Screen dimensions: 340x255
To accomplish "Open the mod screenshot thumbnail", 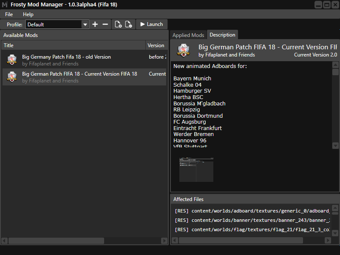I will click(x=196, y=170).
